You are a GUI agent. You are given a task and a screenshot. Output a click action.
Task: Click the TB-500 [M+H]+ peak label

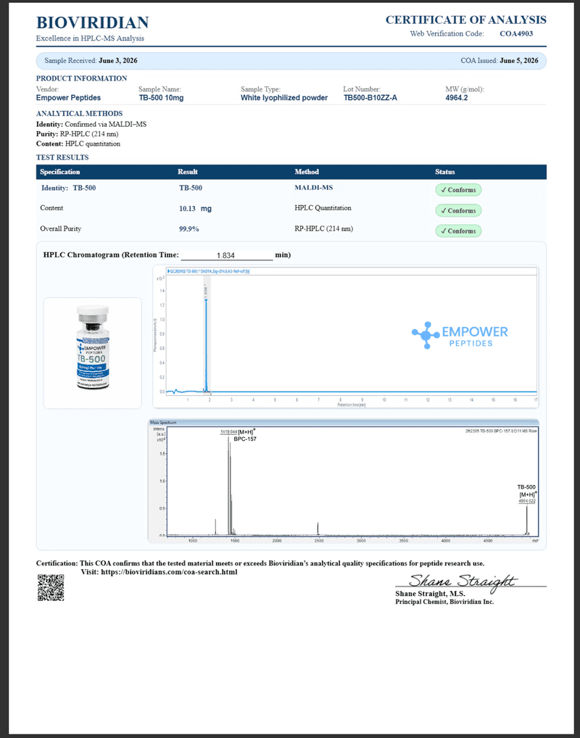pyautogui.click(x=526, y=491)
